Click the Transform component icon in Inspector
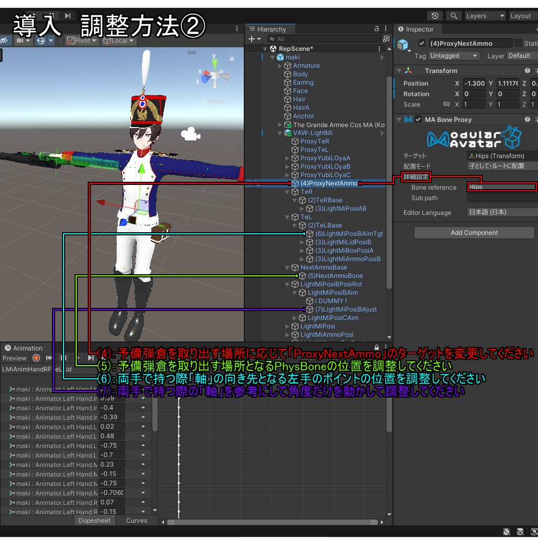This screenshot has height=538, width=538. click(407, 70)
